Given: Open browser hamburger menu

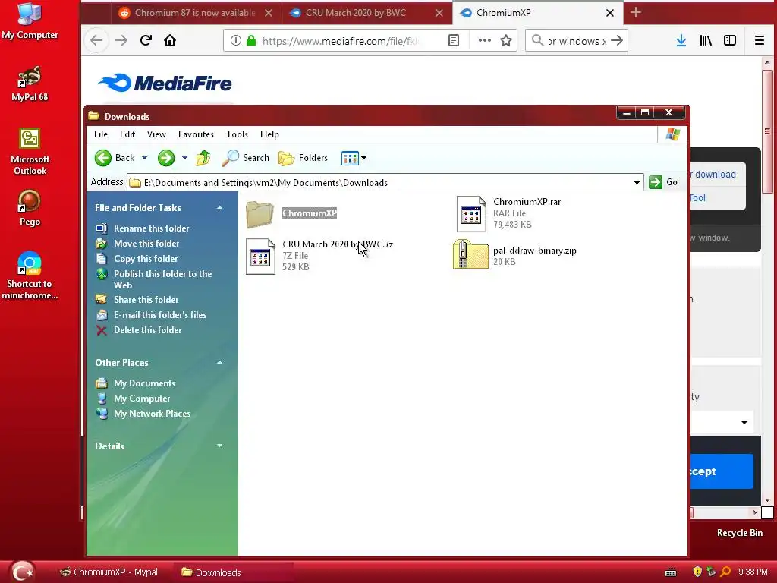Looking at the screenshot, I should [759, 41].
